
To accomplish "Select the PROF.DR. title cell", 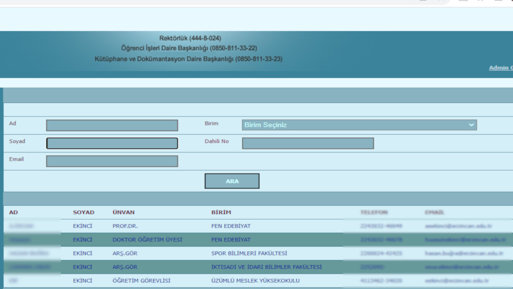I will tap(125, 226).
